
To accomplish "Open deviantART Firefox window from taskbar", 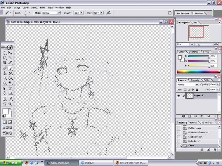I will coord(131,163).
